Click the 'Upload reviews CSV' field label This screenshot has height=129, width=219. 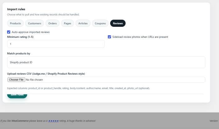click(46, 74)
